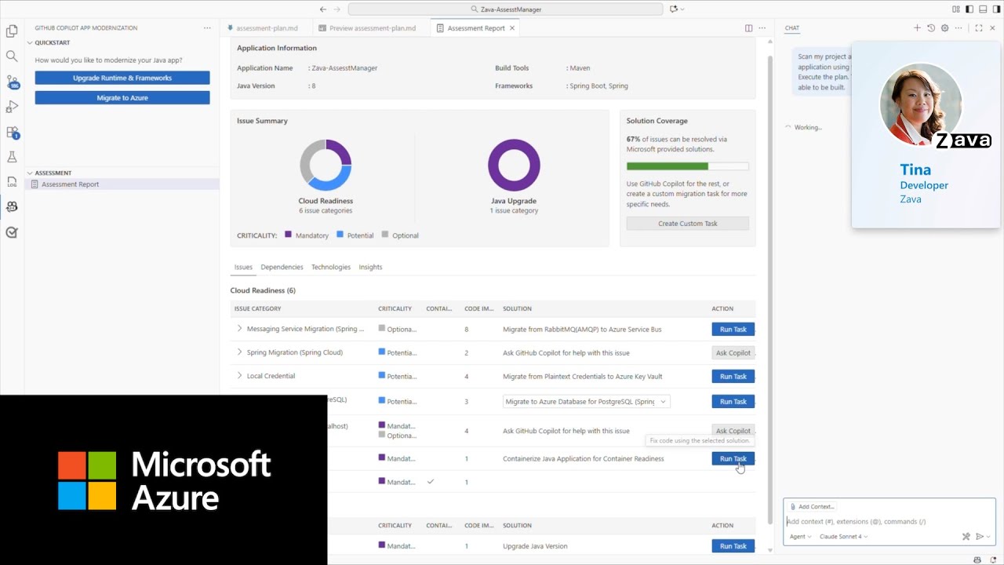This screenshot has width=1004, height=565.
Task: Maximize the chat panel
Action: click(979, 28)
